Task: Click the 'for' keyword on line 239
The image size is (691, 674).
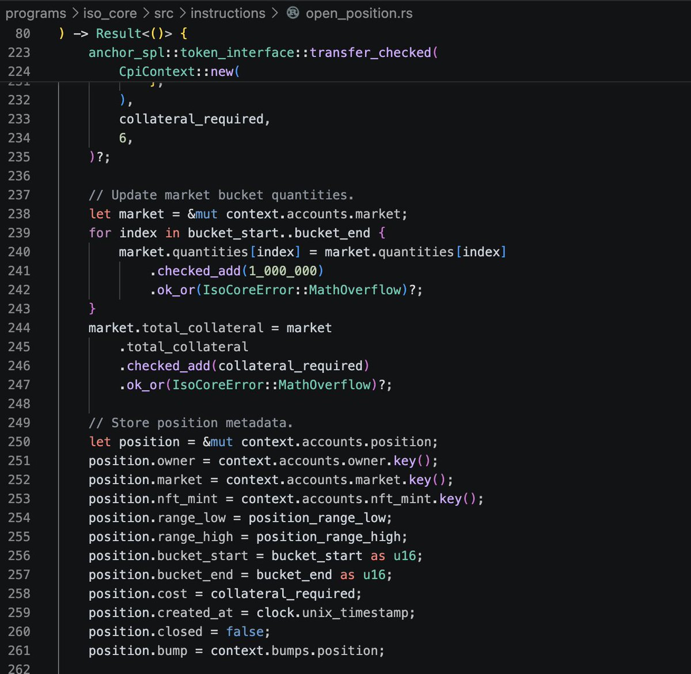Action: (x=100, y=233)
